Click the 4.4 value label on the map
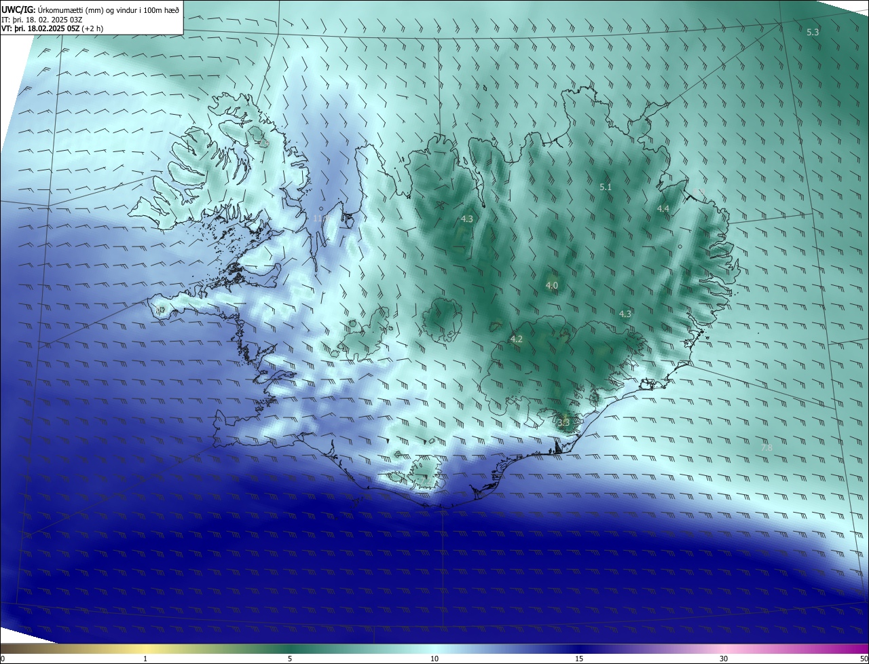The image size is (869, 664). pos(663,209)
